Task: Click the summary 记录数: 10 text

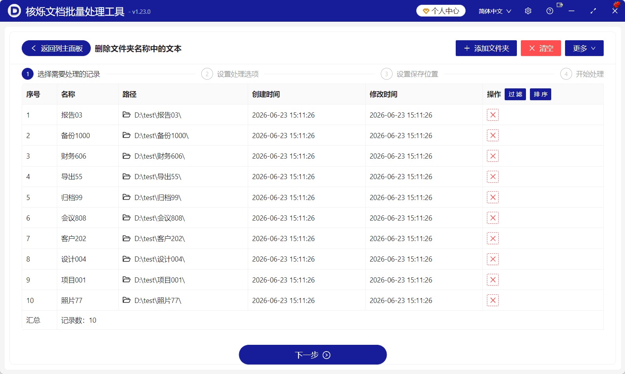Action: click(79, 320)
